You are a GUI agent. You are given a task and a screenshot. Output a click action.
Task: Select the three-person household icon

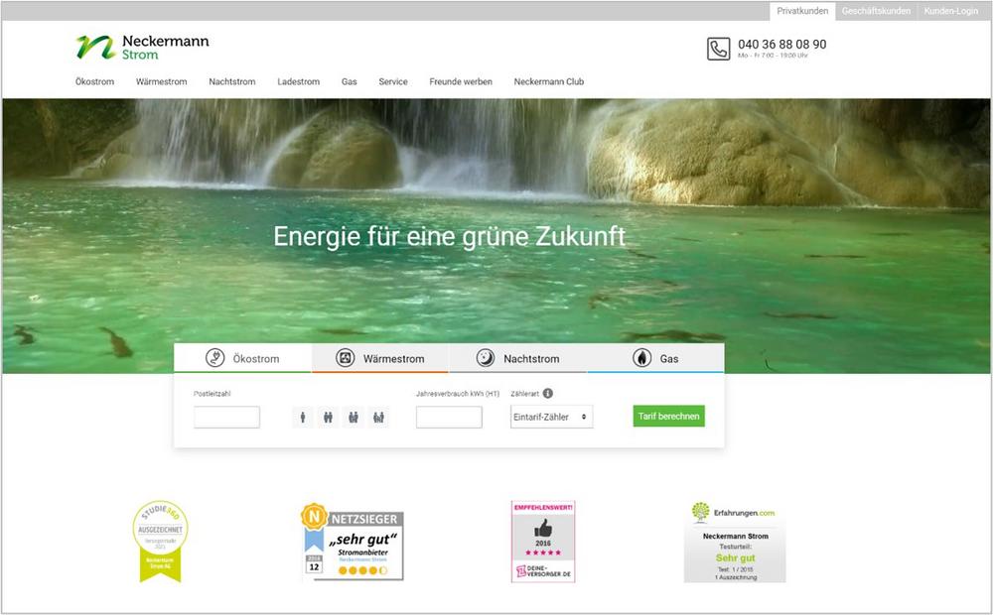coord(353,418)
